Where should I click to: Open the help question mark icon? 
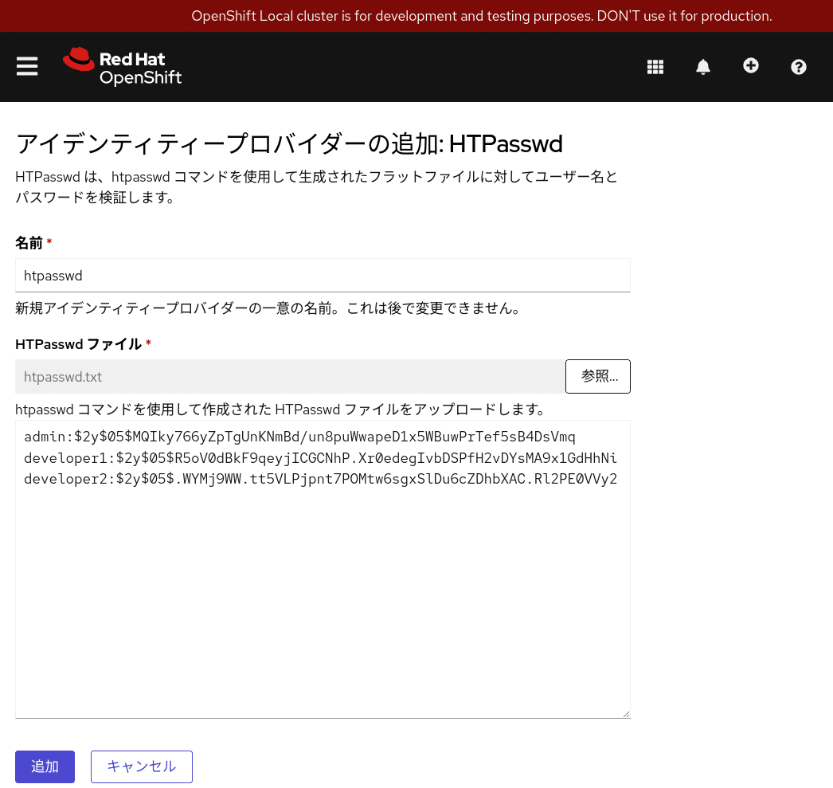click(799, 66)
